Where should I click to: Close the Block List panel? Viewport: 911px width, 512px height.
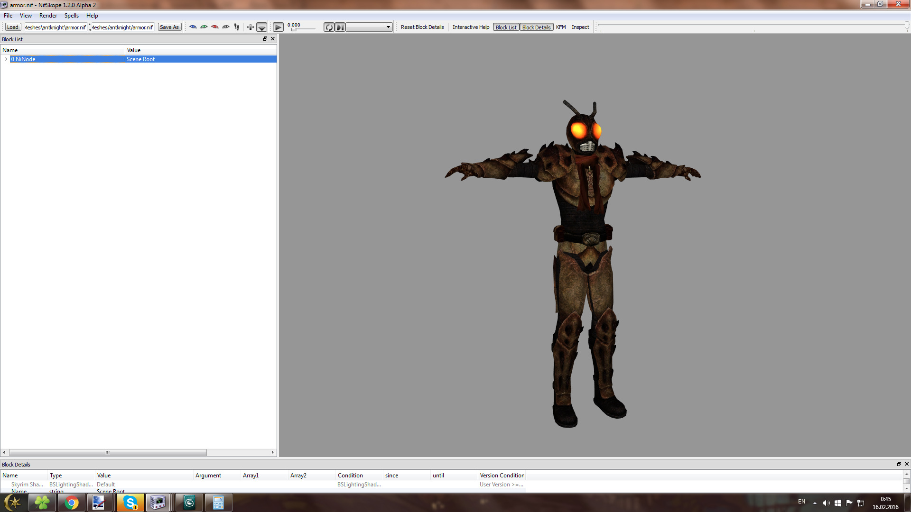click(x=273, y=39)
